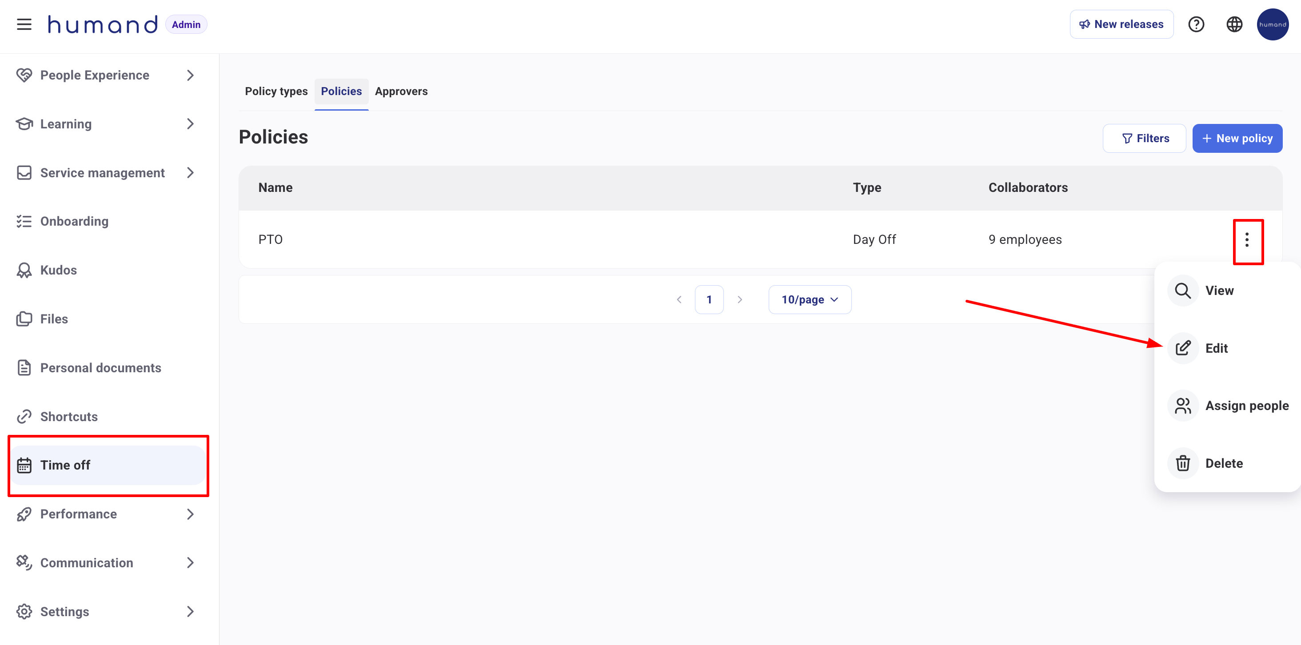Open the hamburger menu icon
Image resolution: width=1301 pixels, height=645 pixels.
[x=24, y=24]
